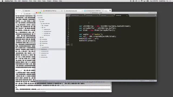This screenshot has width=173, height=97.
Task: Open process.php in sidebar
Action: (x=44, y=57)
